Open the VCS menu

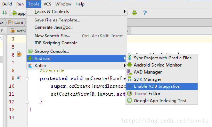(47, 4)
